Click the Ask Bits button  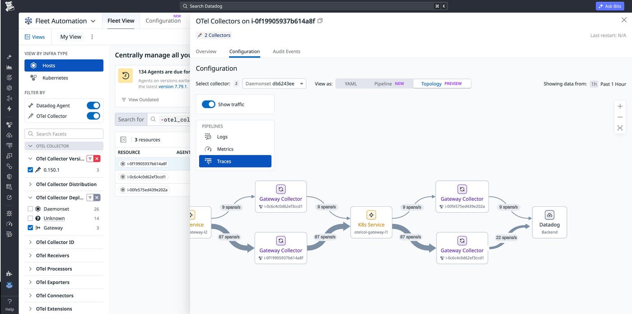coord(610,6)
